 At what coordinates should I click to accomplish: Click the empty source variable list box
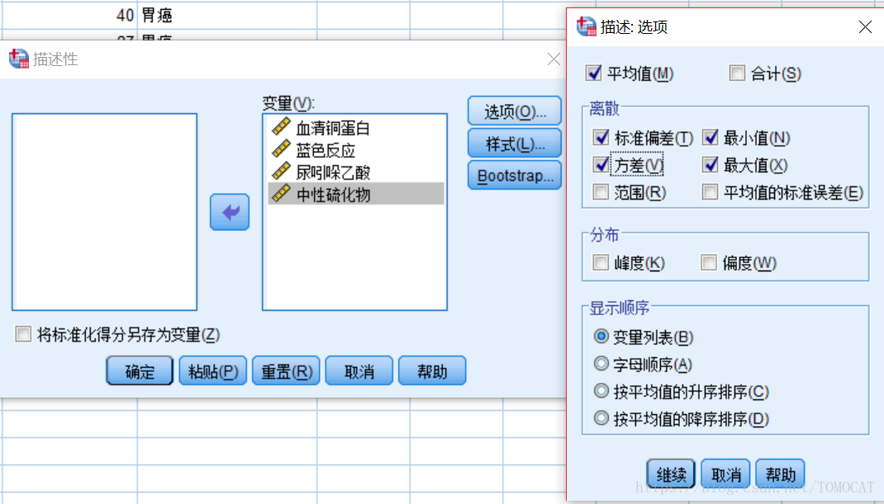tap(104, 212)
